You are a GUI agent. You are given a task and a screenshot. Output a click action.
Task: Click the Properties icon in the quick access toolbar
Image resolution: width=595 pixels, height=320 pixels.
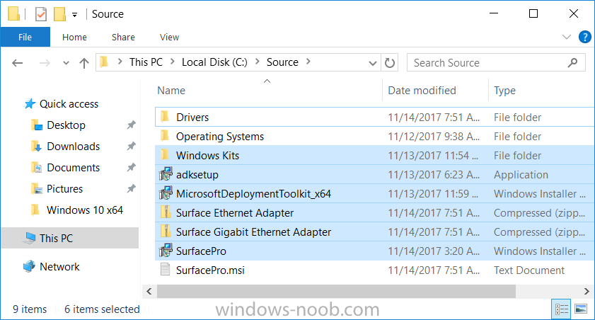[x=40, y=14]
